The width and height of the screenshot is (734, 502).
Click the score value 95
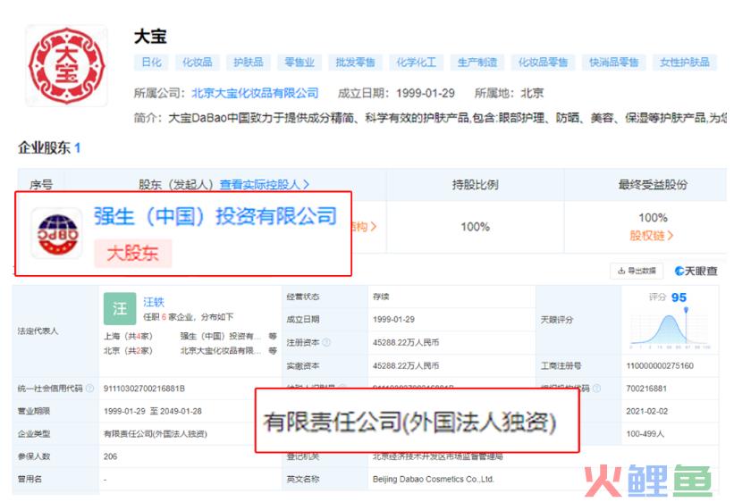[x=679, y=297]
